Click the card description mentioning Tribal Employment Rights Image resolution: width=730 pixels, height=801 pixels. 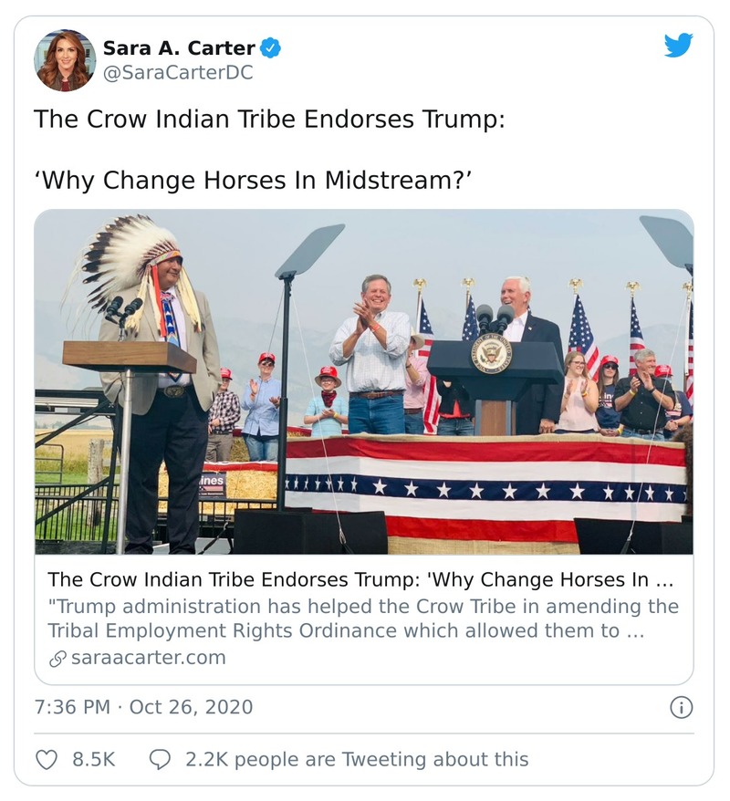[363, 619]
